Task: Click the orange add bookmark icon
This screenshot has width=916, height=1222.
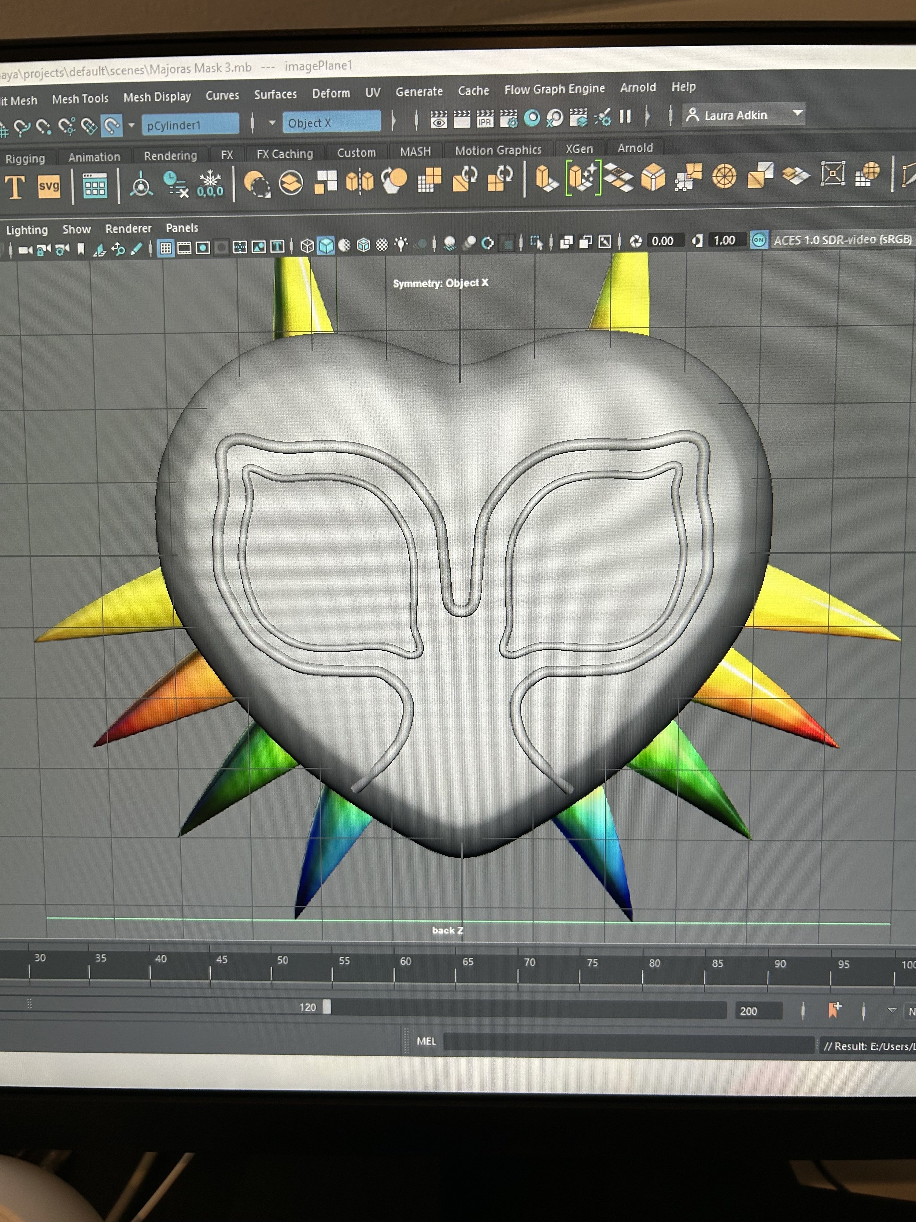Action: pos(834,1010)
